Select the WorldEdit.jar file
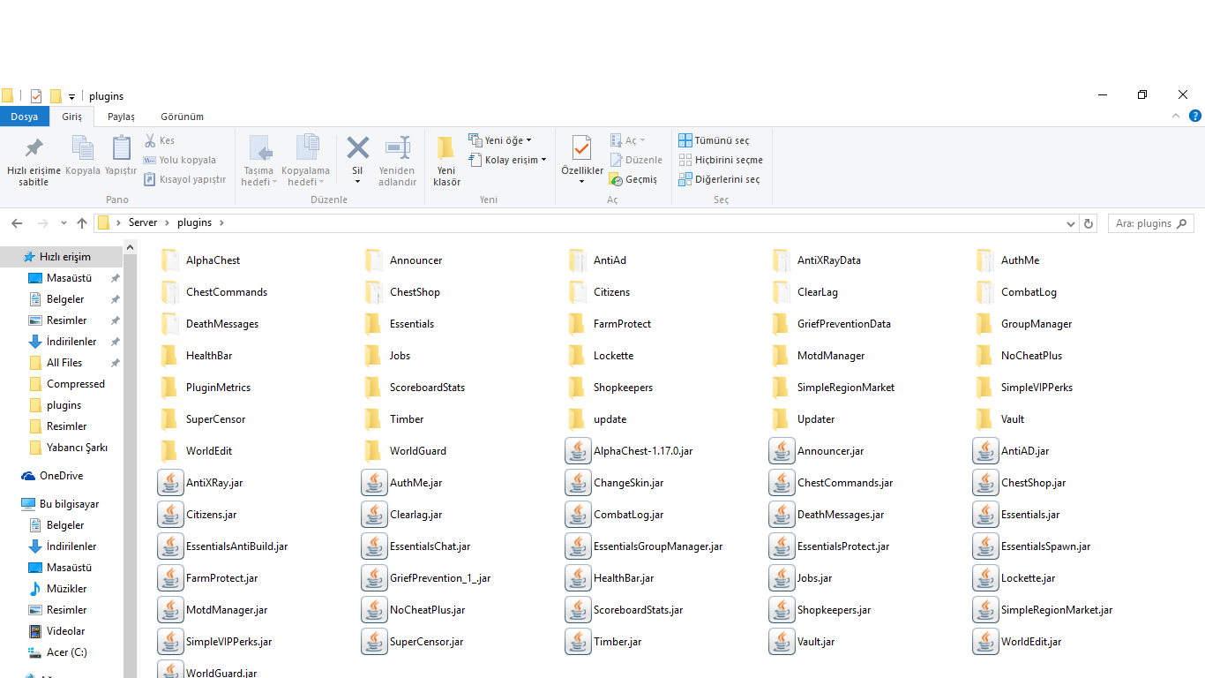 [1018, 642]
